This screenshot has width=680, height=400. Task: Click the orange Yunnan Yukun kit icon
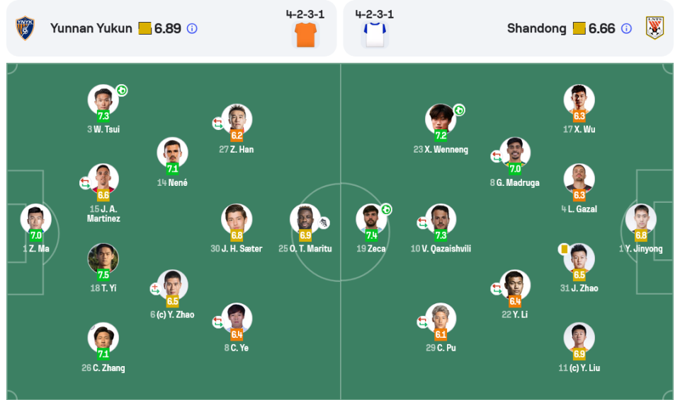click(x=305, y=34)
